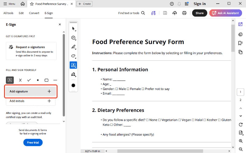This screenshot has height=153, width=246.
Task: Select the text field fill tool in panel
Action: click(10, 80)
